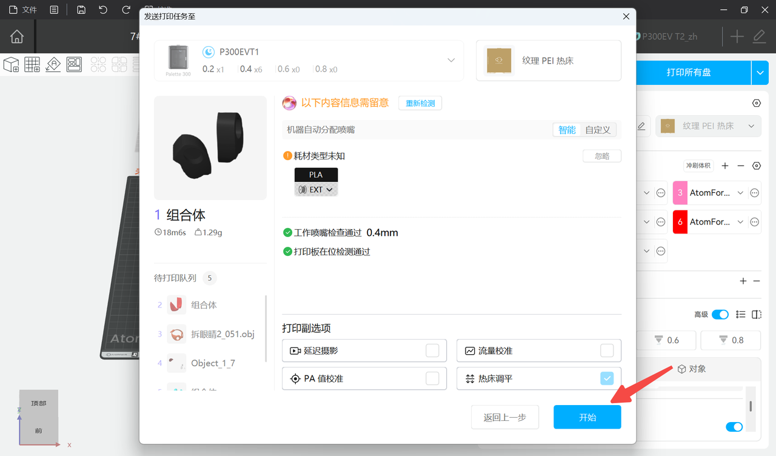The image size is (776, 456).
Task: Switch to the 对象 tab
Action: (x=691, y=369)
